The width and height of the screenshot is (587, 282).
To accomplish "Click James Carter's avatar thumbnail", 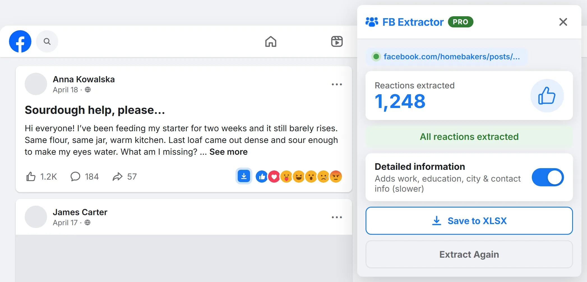I will coord(36,217).
